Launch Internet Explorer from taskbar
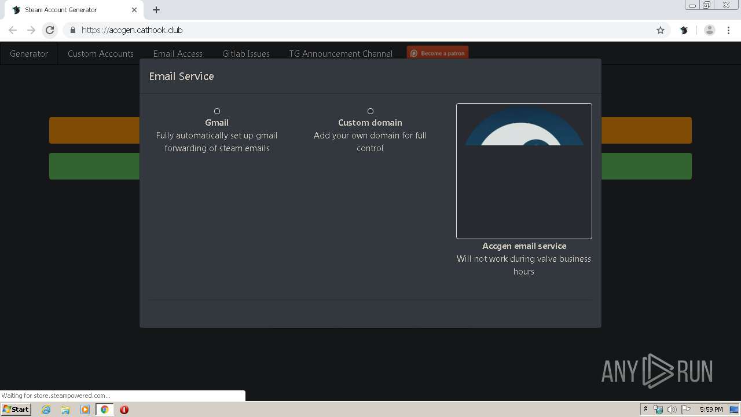The height and width of the screenshot is (417, 741). (46, 409)
